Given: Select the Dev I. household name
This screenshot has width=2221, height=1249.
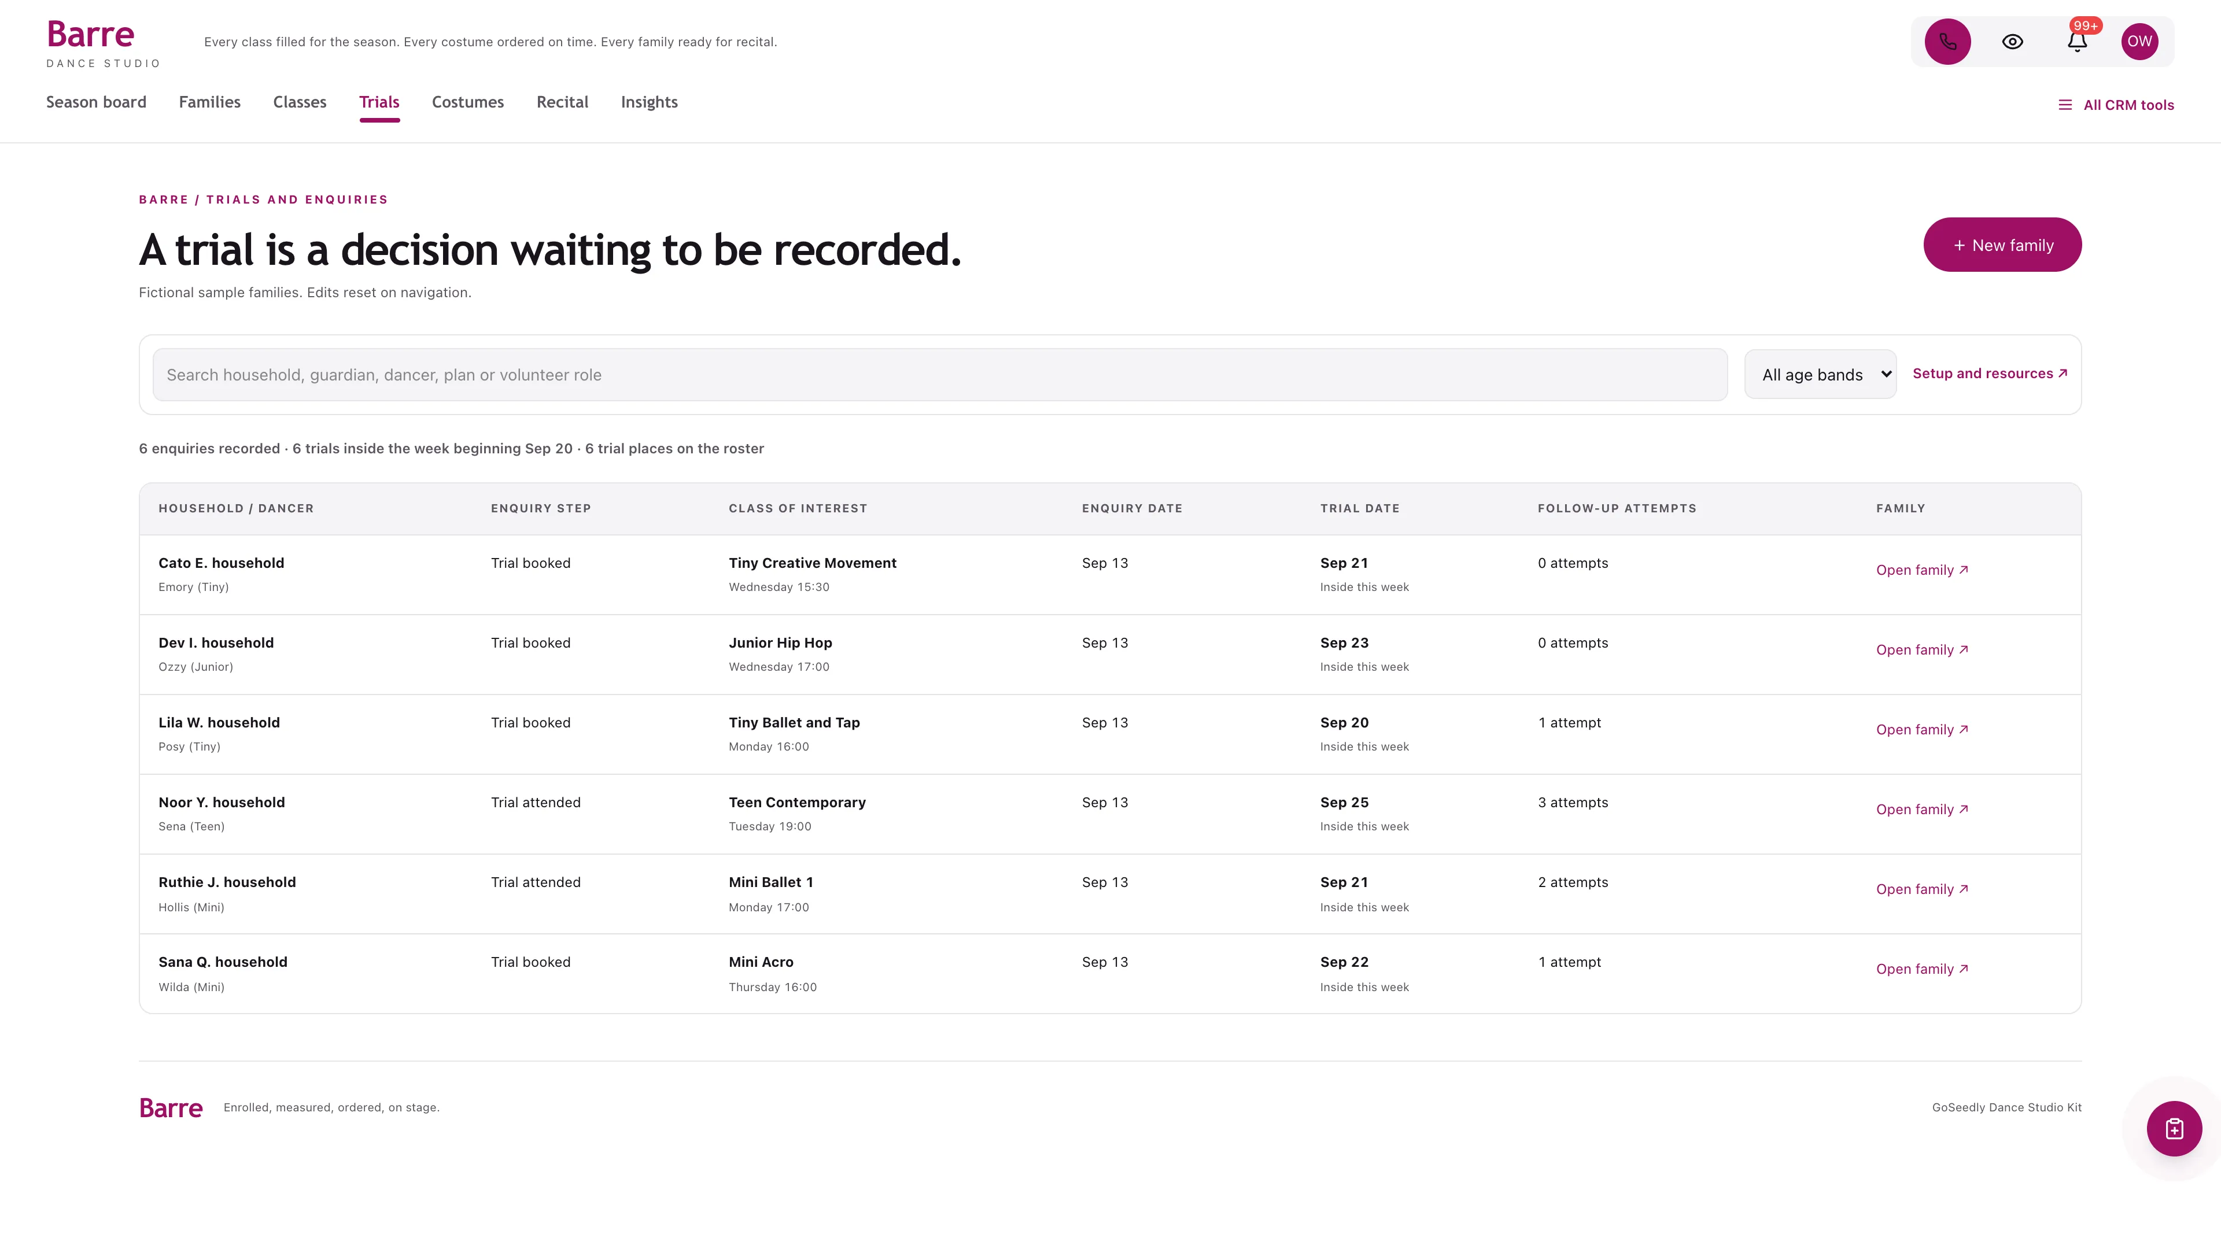Looking at the screenshot, I should (x=216, y=643).
